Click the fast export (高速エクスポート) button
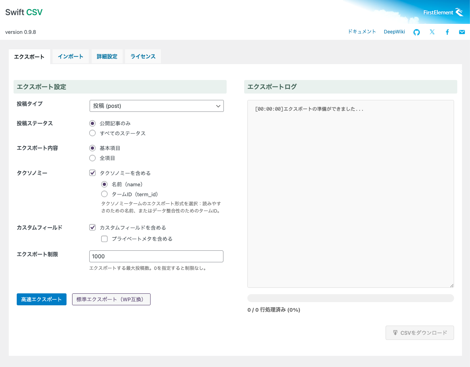 (41, 299)
